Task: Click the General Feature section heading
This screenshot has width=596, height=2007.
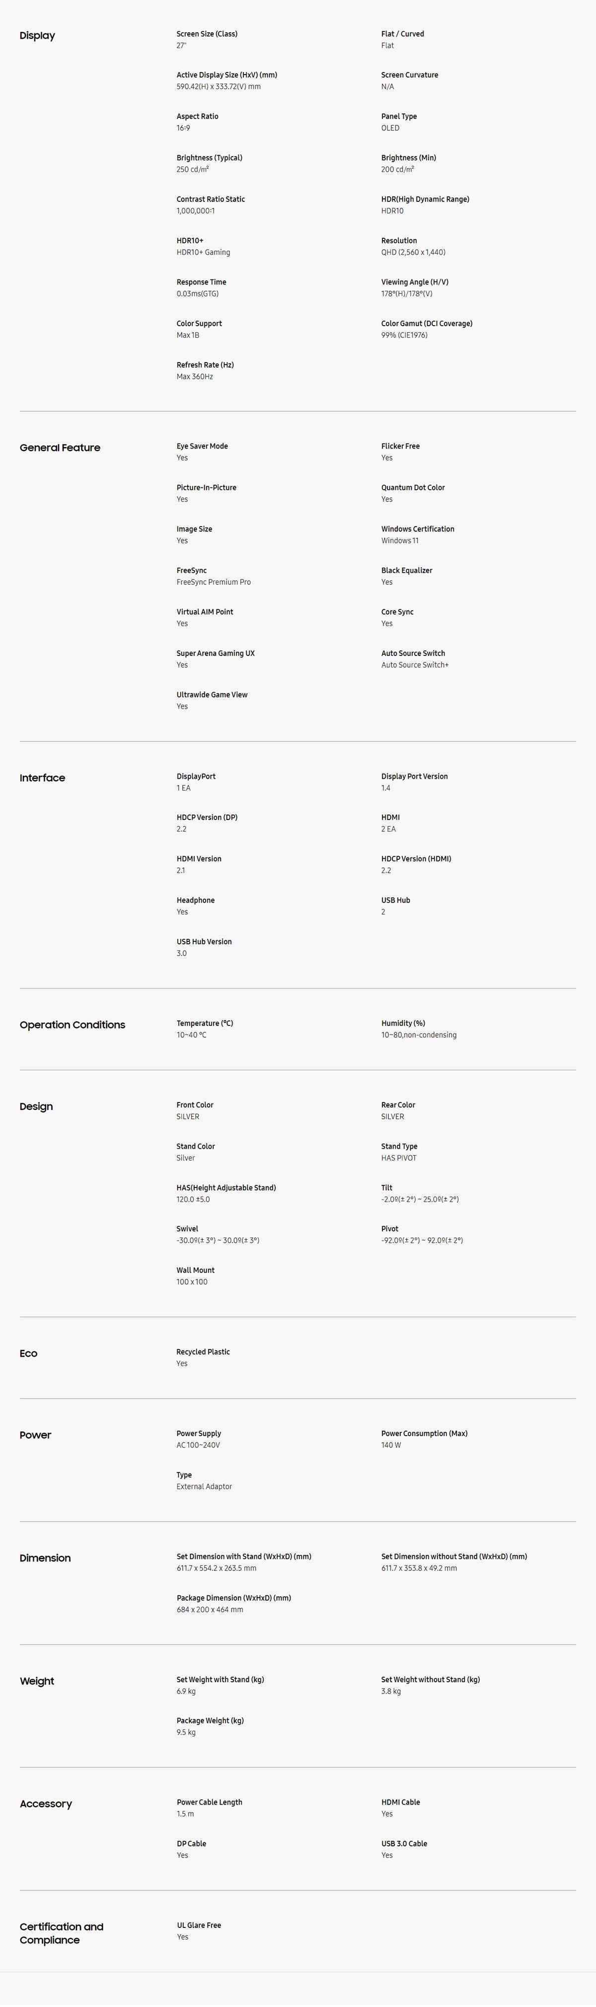Action: [x=60, y=448]
